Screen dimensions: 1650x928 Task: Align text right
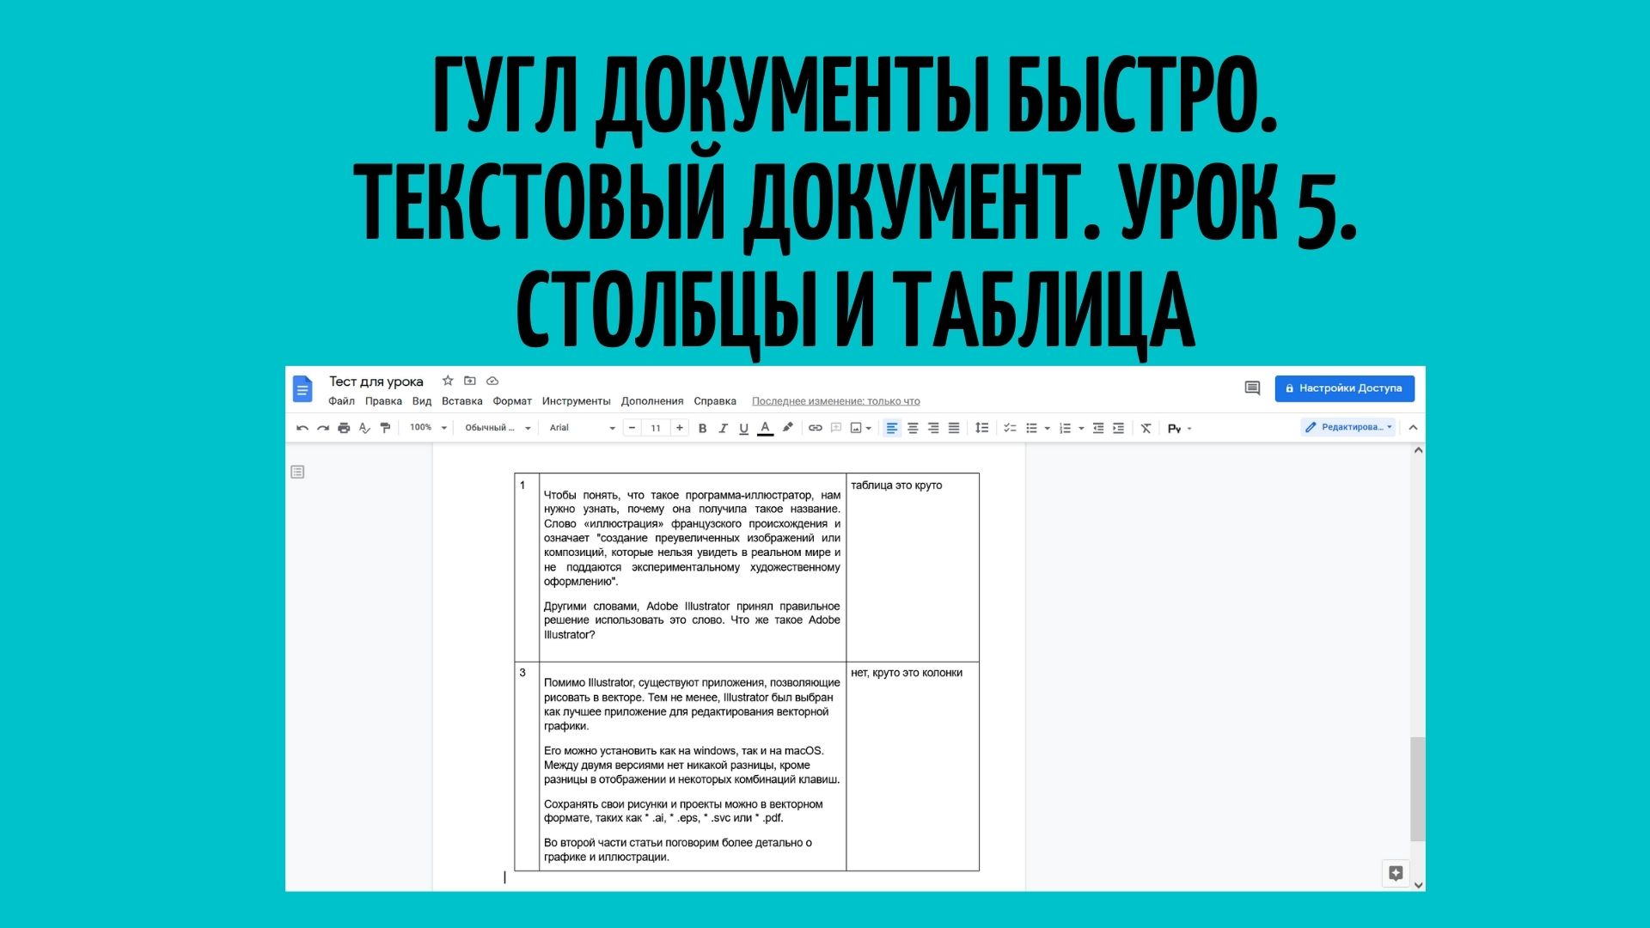933,428
